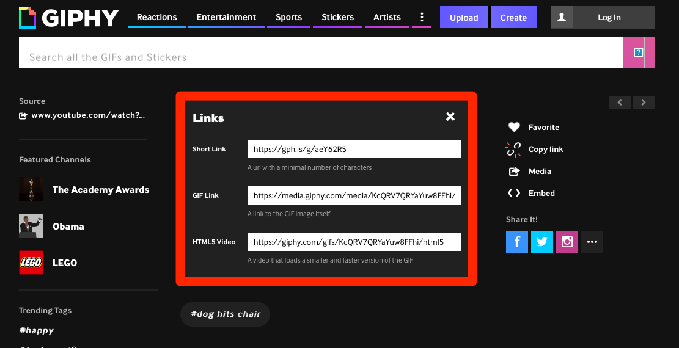Click the LEGO logo thumbnail
679x348 pixels.
[31, 263]
